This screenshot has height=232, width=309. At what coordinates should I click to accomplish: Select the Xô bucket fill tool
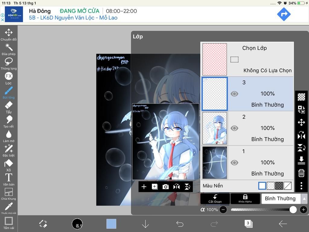click(x=9, y=165)
